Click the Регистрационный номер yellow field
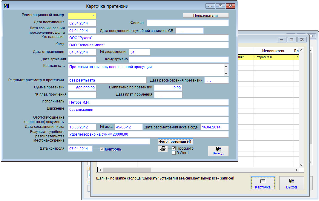 pyautogui.click(x=82, y=16)
